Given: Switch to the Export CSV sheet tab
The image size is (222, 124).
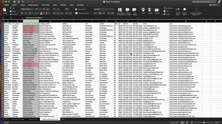Looking at the screenshot, I should (x=33, y=119).
